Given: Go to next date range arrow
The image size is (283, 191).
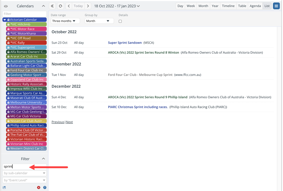Looking at the screenshot, I should (88, 6).
